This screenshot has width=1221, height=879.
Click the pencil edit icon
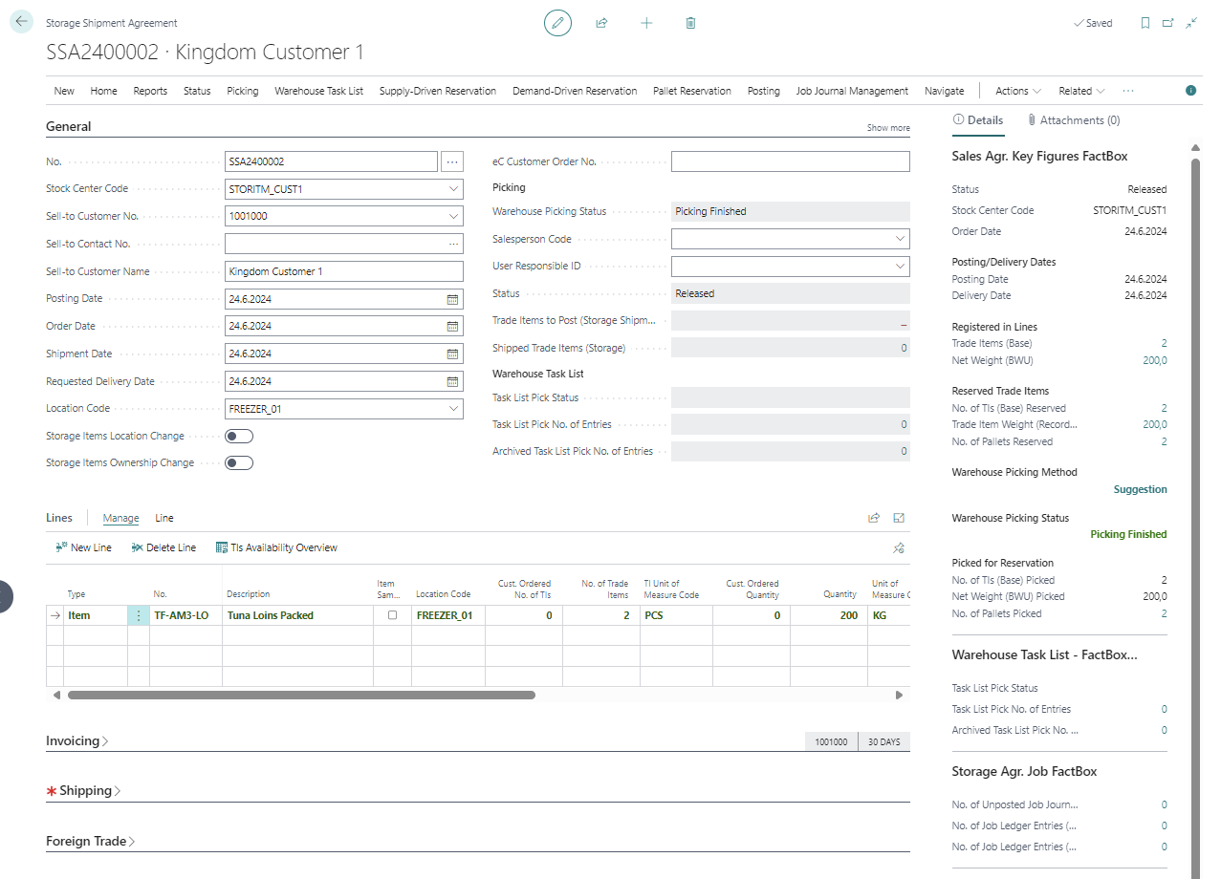coord(557,23)
